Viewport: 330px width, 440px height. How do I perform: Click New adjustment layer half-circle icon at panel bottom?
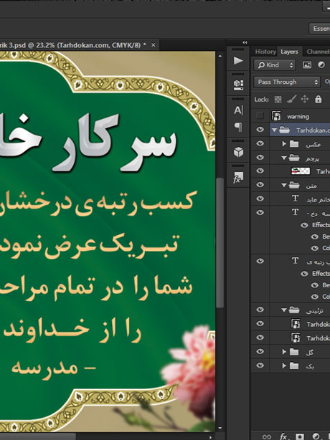[316, 436]
